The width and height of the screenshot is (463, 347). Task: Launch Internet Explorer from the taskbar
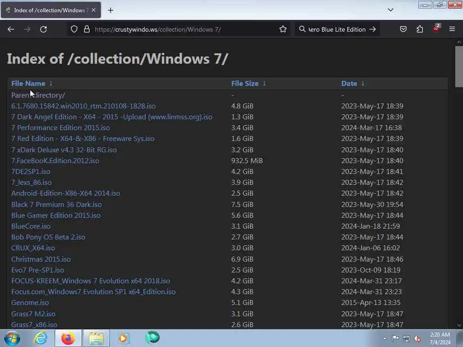click(40, 338)
